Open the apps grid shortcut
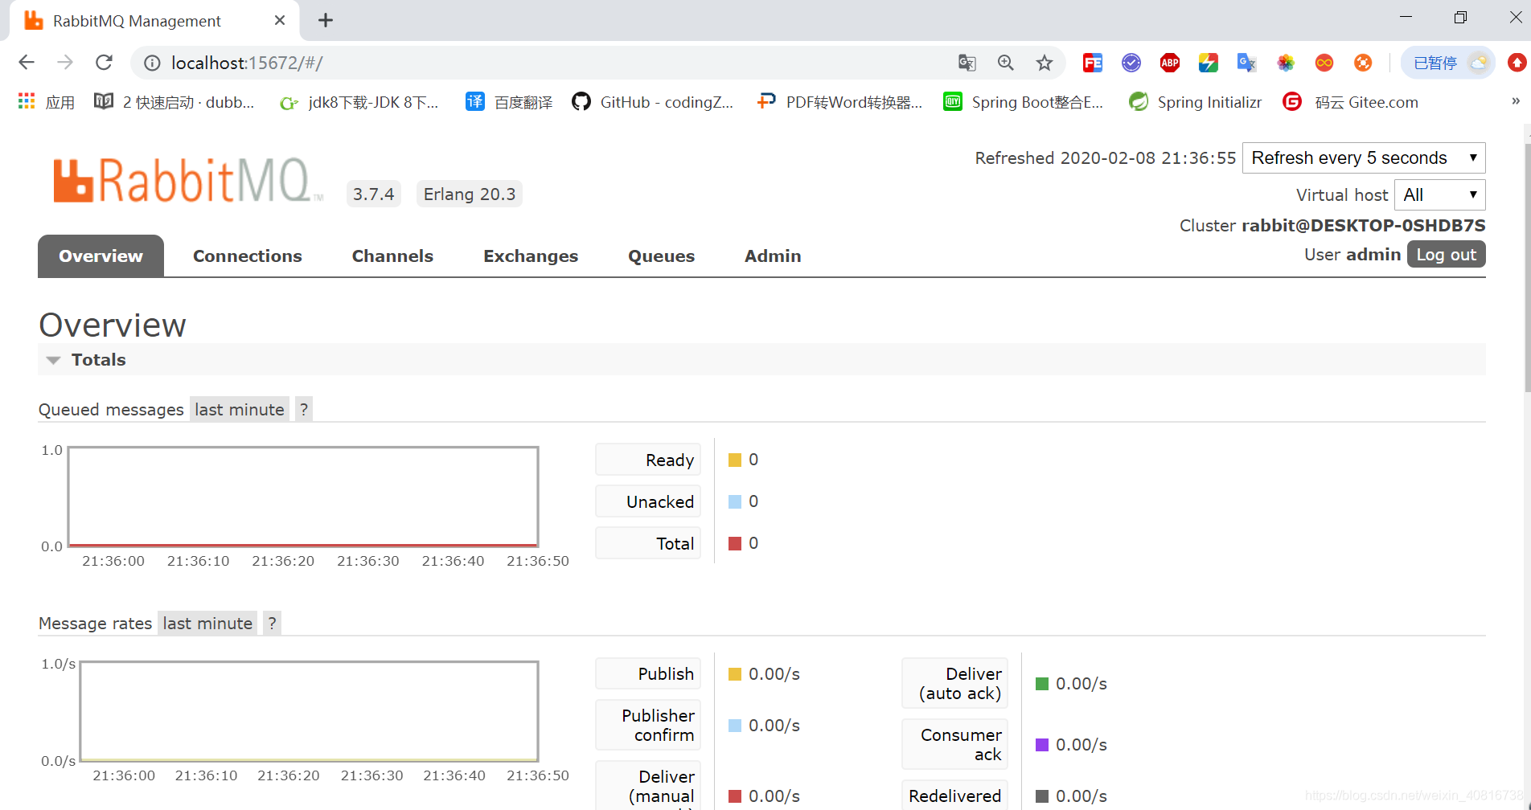The width and height of the screenshot is (1531, 810). tap(46, 102)
